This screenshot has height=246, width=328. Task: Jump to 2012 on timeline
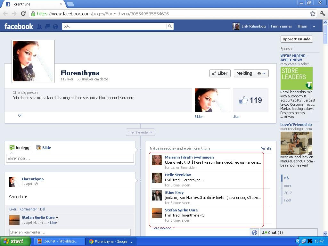coord(288,193)
